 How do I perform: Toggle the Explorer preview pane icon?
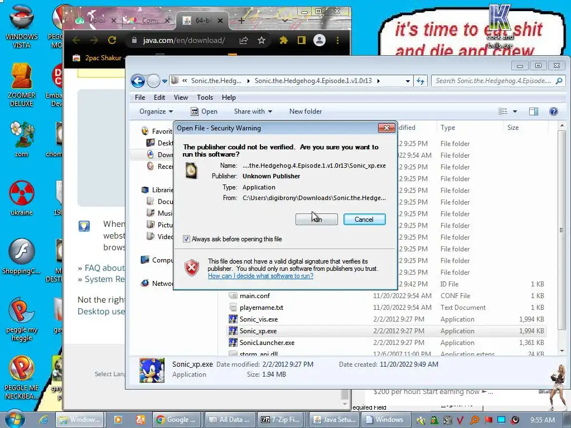[x=534, y=111]
